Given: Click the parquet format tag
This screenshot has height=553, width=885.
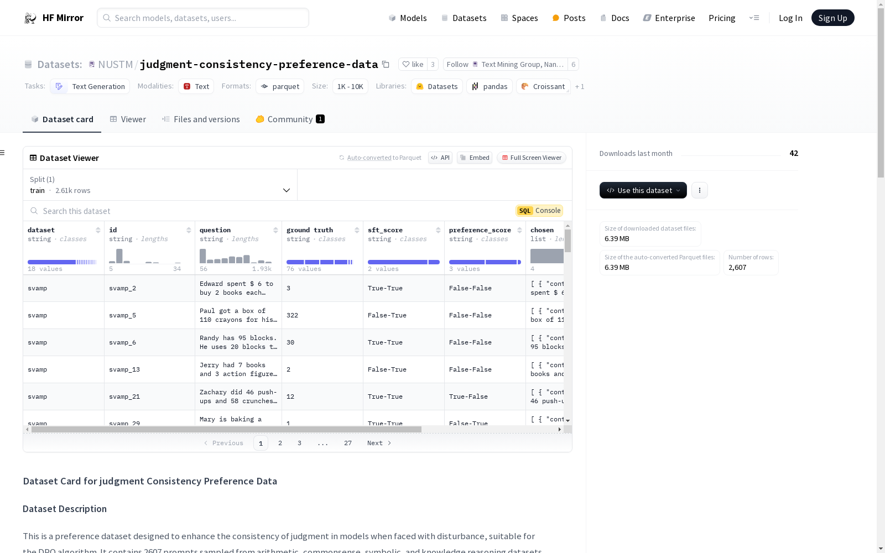Looking at the screenshot, I should pos(280,86).
